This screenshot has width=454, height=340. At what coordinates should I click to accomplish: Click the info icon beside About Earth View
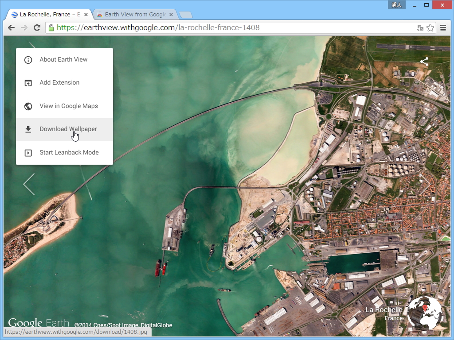[28, 59]
